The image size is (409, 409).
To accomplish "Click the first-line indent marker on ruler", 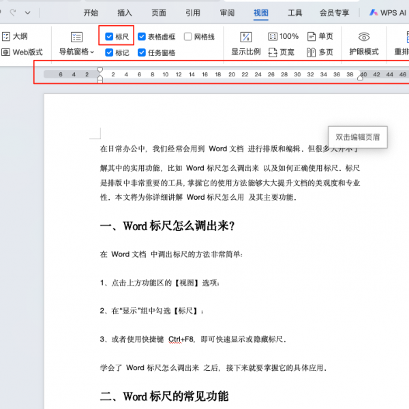I will [x=100, y=70].
